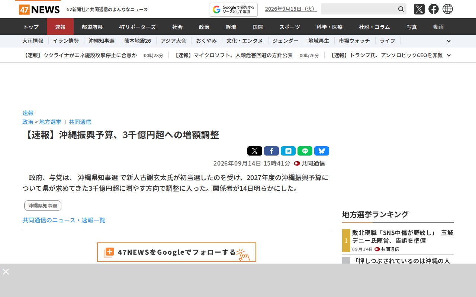Click into the header search field

coord(358,9)
